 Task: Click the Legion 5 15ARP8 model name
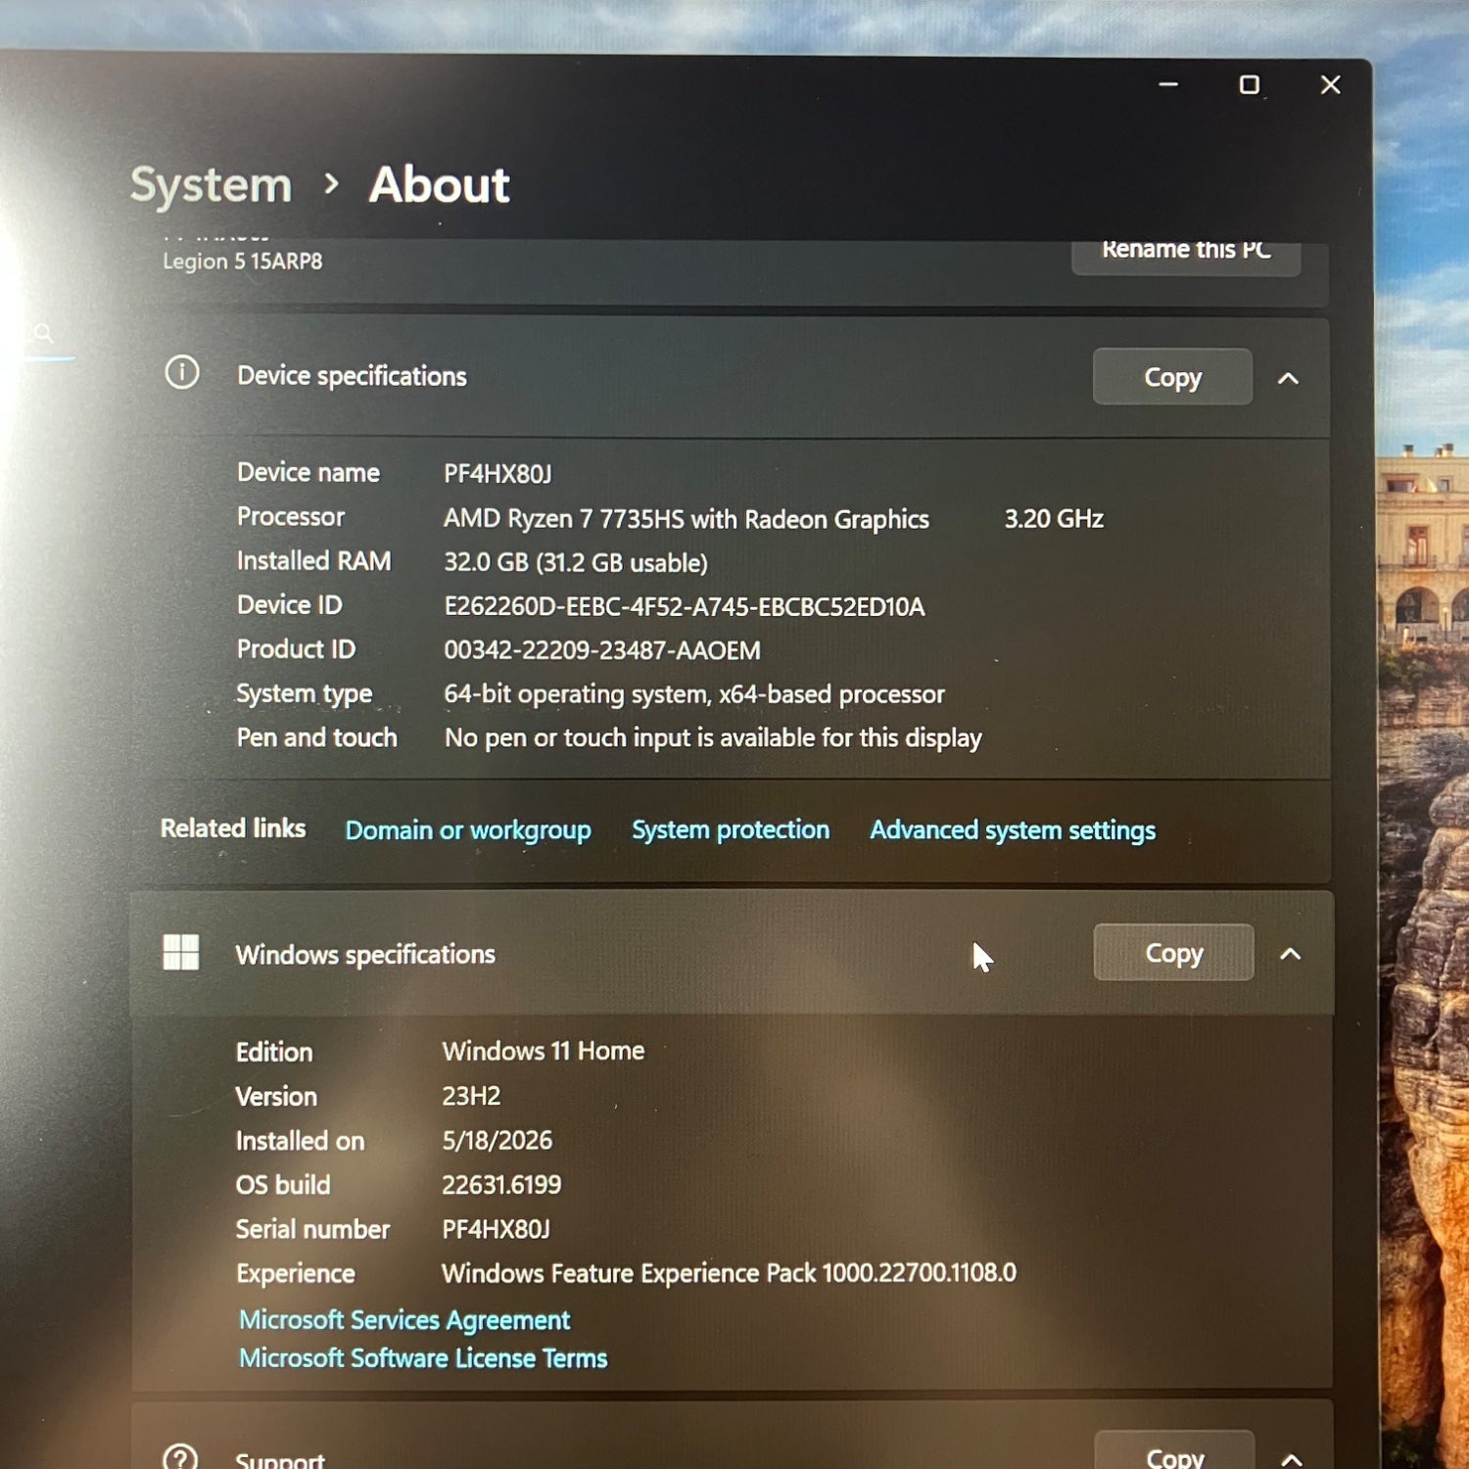click(x=243, y=261)
